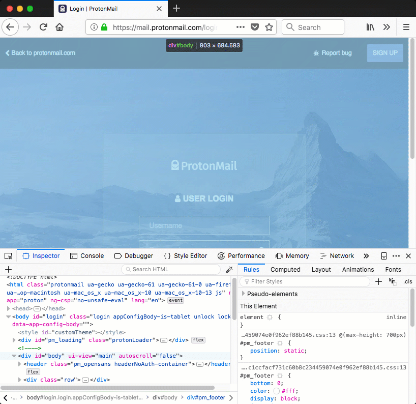
Task: Click the Search HTML field
Action: tap(171, 270)
